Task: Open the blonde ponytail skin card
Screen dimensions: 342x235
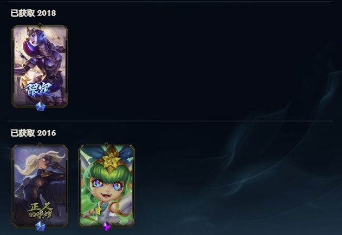Action: (40, 186)
